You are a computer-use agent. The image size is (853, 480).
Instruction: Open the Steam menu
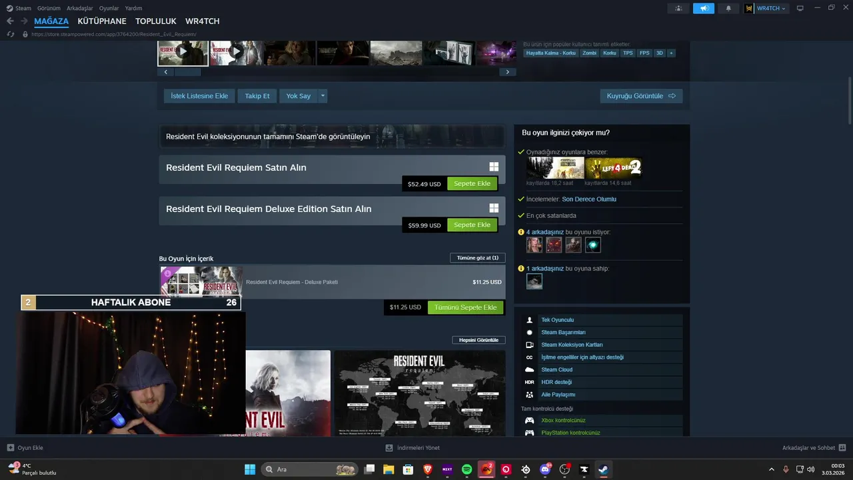click(23, 8)
